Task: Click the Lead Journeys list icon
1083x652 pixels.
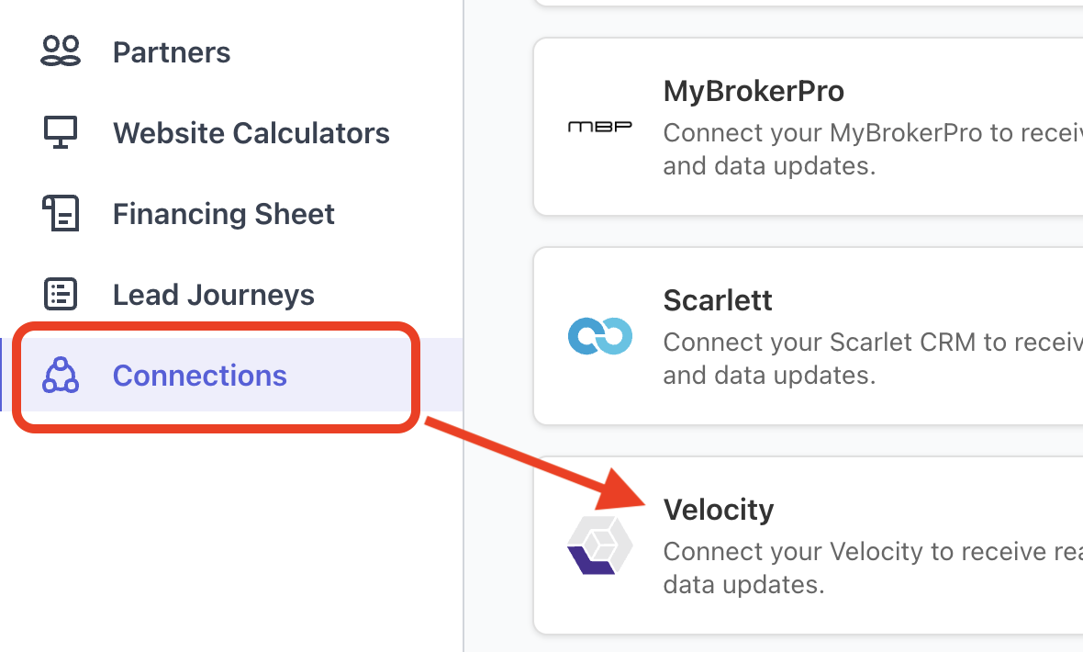Action: click(61, 294)
